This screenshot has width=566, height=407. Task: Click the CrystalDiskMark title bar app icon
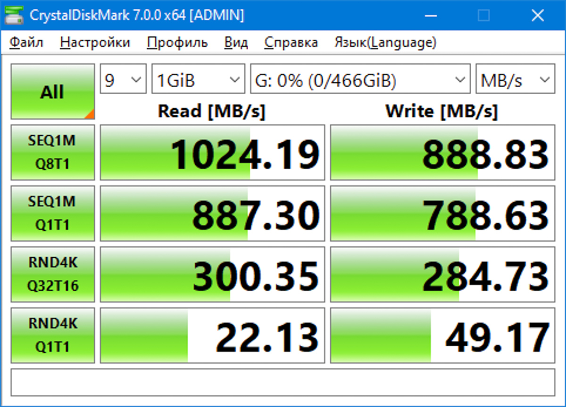(14, 16)
